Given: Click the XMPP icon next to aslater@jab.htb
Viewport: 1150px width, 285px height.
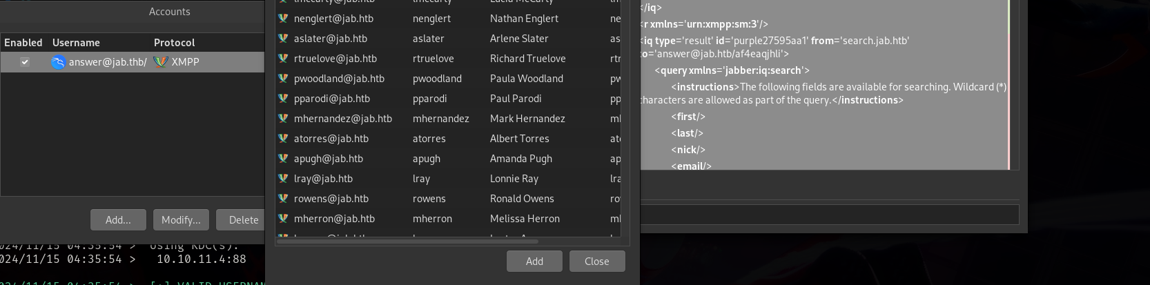Looking at the screenshot, I should pyautogui.click(x=283, y=39).
